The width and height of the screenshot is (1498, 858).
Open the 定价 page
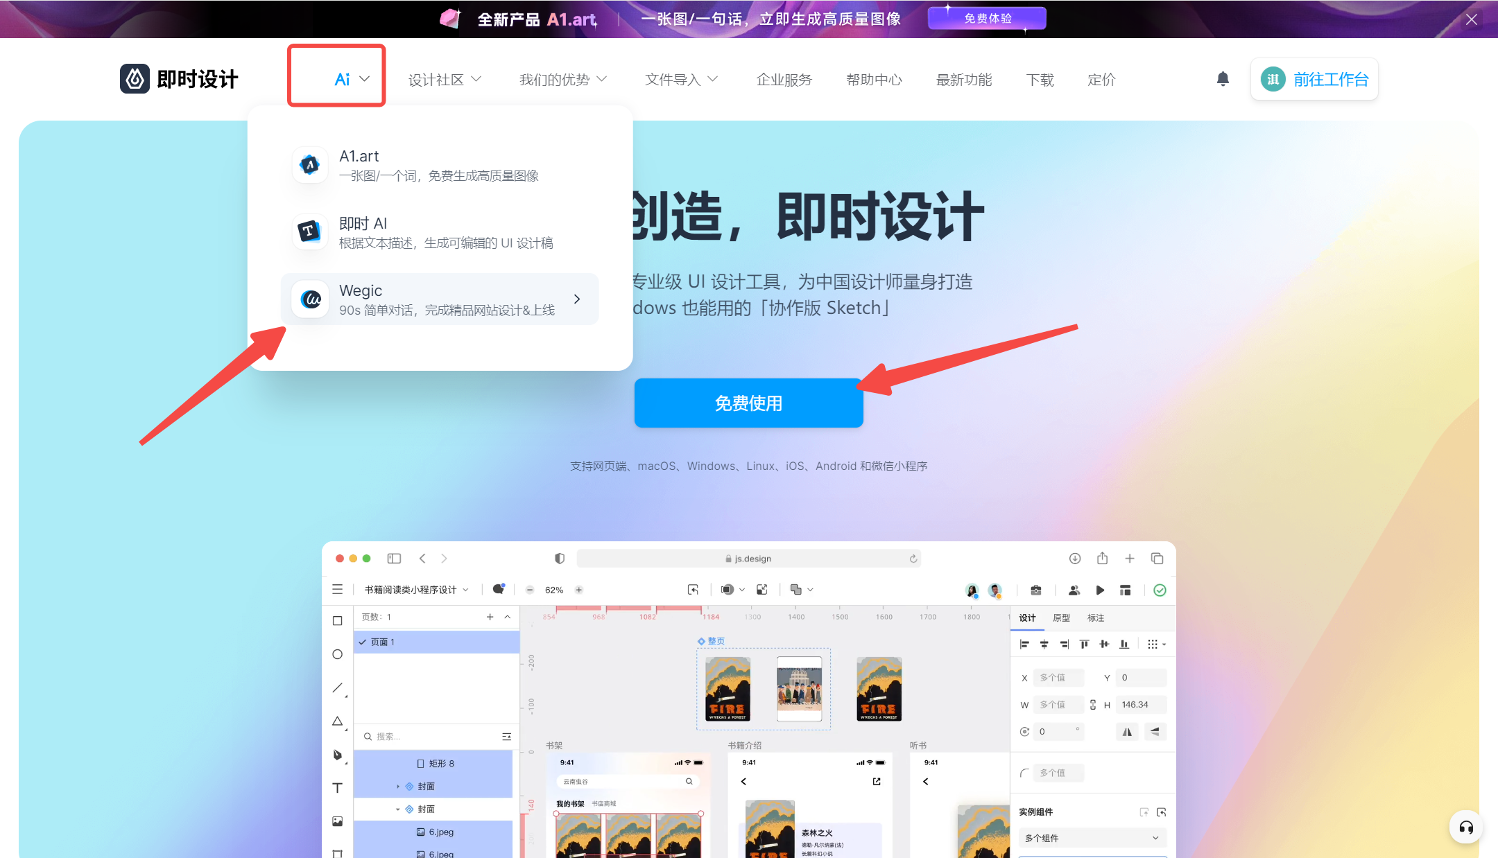point(1101,80)
